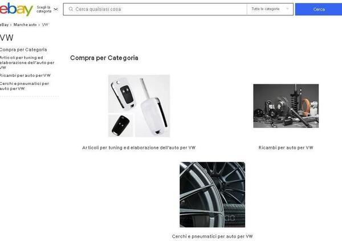Click the car spare parts thumbnail image
Viewport: 342px width, 241px height.
pyautogui.click(x=286, y=106)
